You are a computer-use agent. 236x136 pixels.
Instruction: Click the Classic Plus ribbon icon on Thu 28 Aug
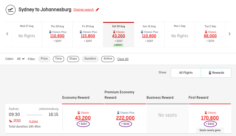tap(50, 32)
